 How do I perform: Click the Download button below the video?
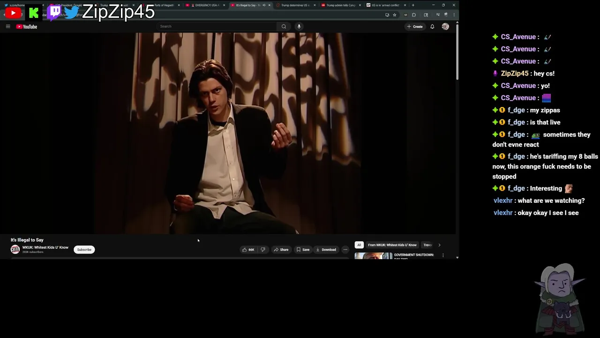coord(326,250)
